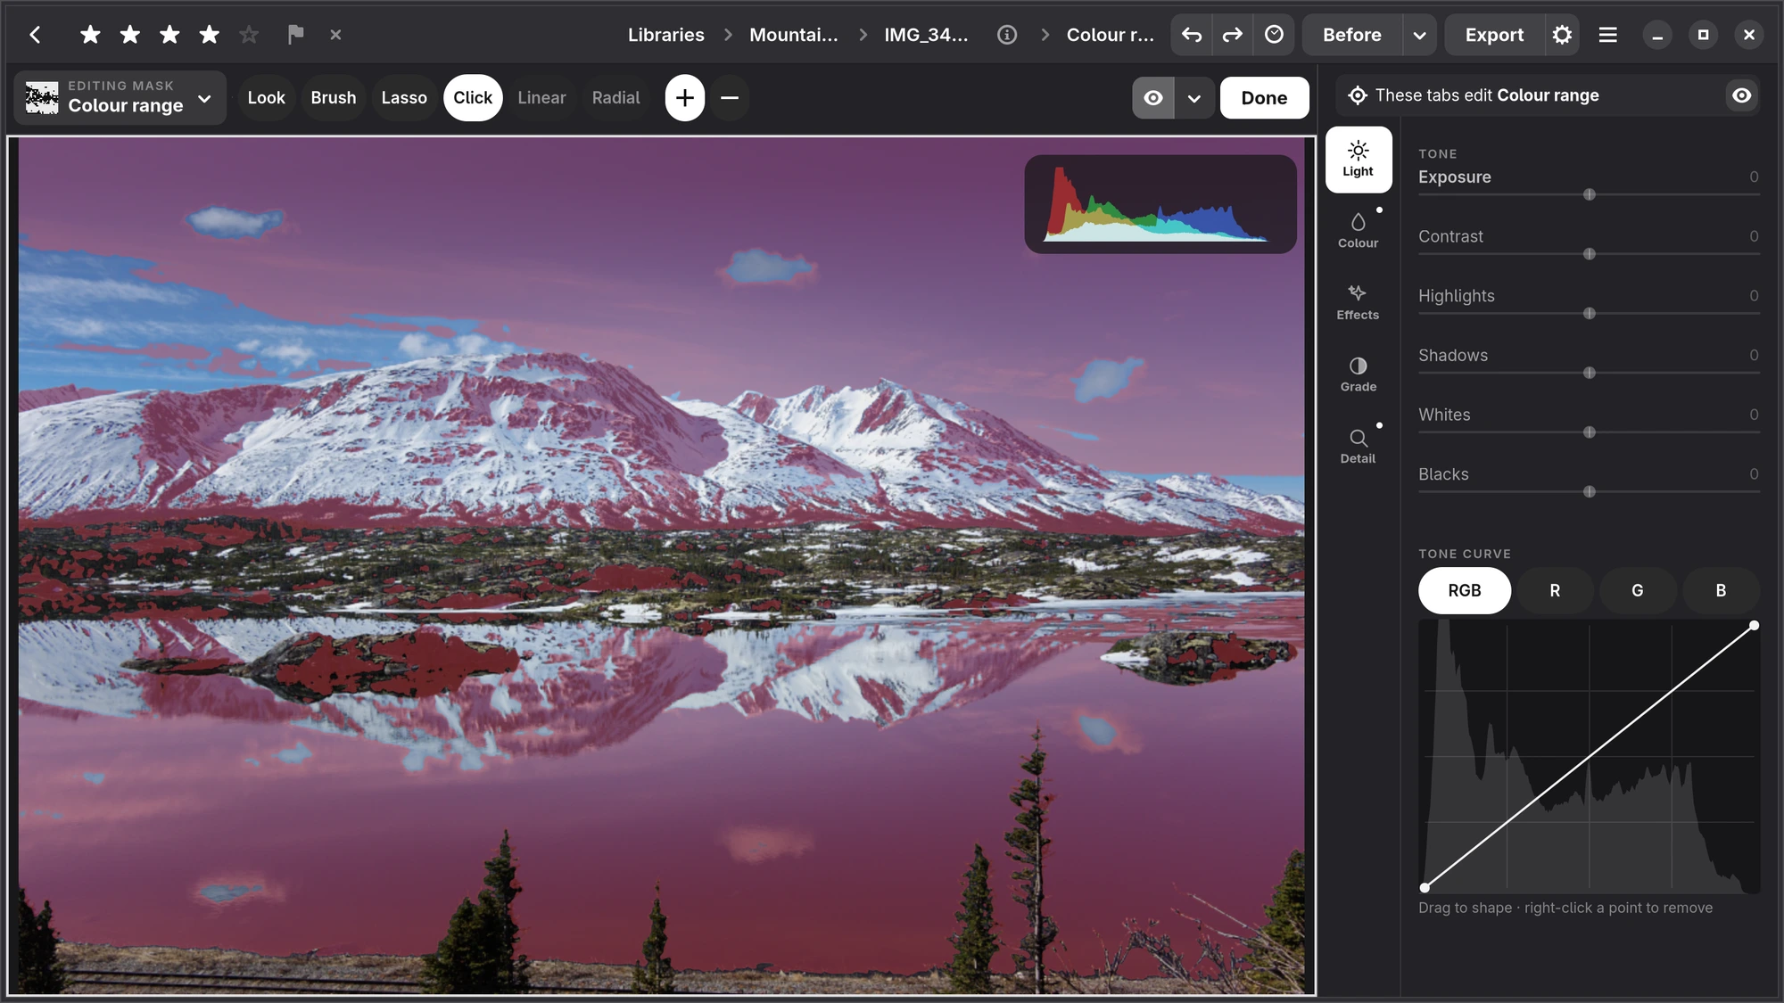The width and height of the screenshot is (1784, 1003).
Task: Navigate to Libraries breadcrumb
Action: click(x=666, y=35)
